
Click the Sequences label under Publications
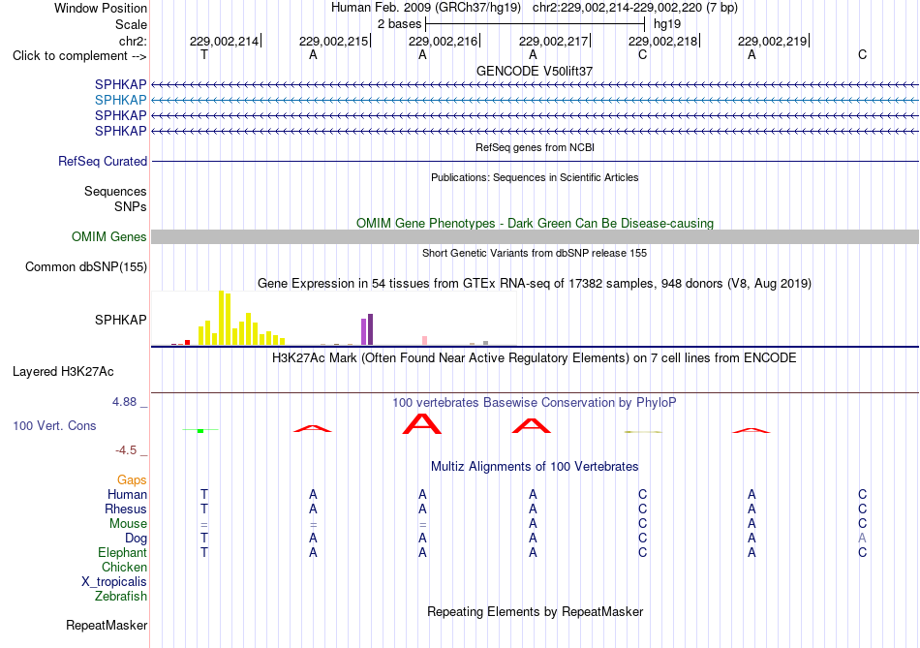coord(115,192)
